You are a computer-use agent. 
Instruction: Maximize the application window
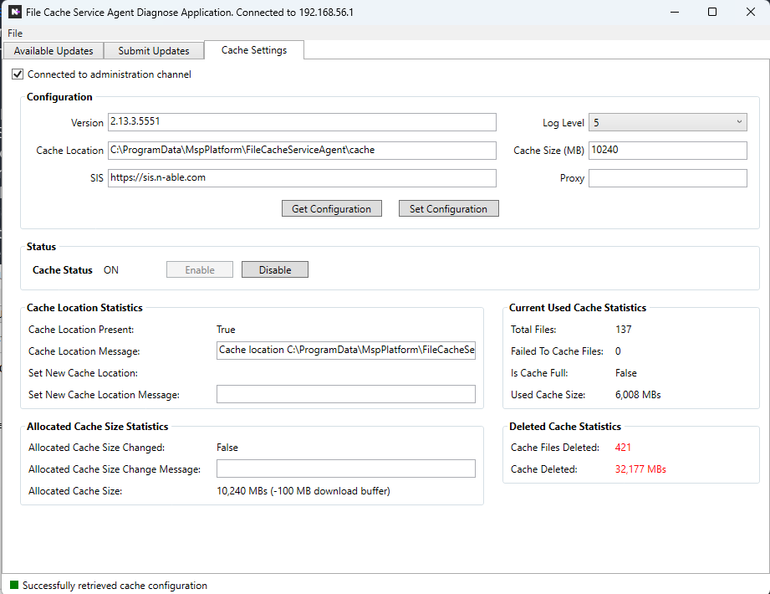pos(711,13)
